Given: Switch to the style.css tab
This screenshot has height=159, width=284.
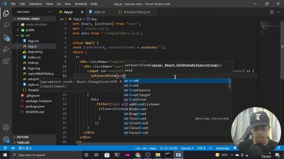Looking at the screenshot, I should (99, 12).
